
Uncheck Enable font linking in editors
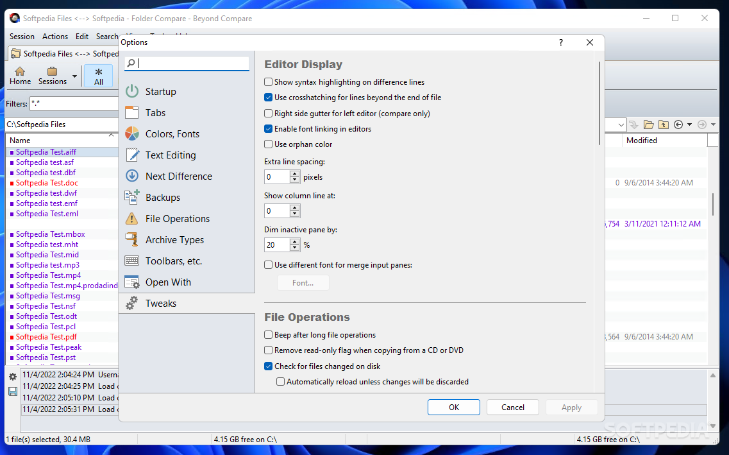[x=268, y=129]
